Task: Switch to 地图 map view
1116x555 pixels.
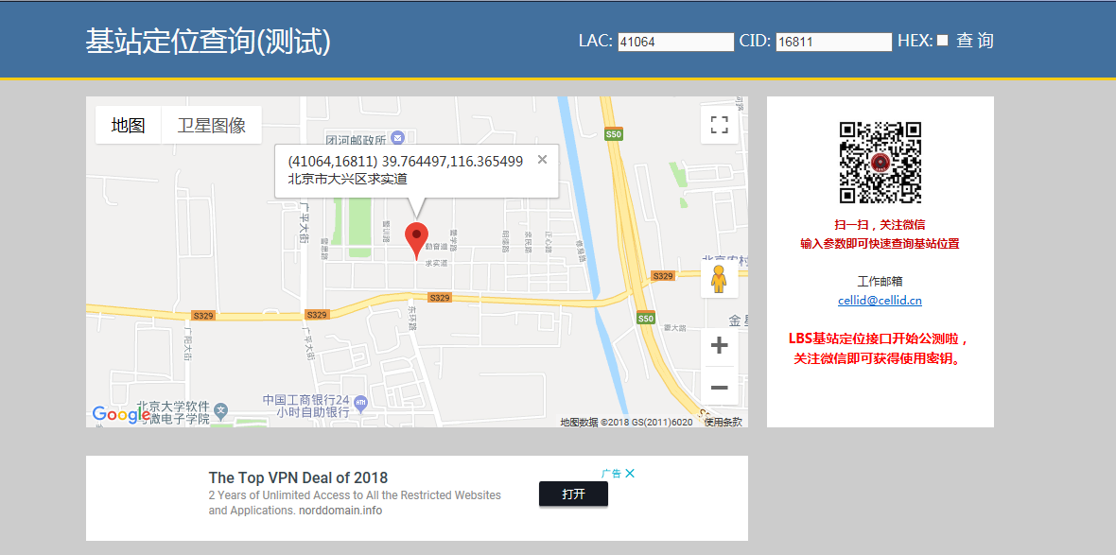Action: tap(128, 125)
